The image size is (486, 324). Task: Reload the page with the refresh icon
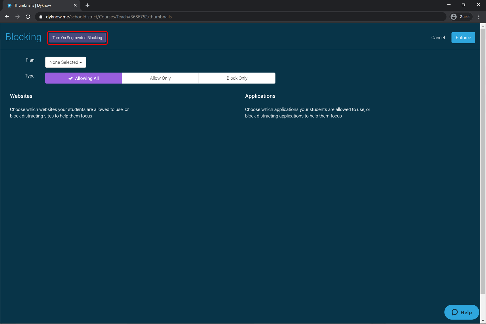click(28, 17)
